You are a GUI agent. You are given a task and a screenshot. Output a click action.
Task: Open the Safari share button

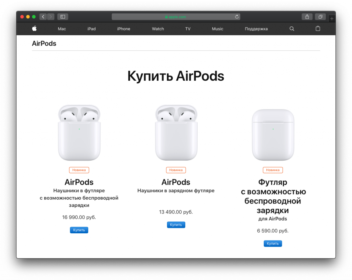coord(307,17)
